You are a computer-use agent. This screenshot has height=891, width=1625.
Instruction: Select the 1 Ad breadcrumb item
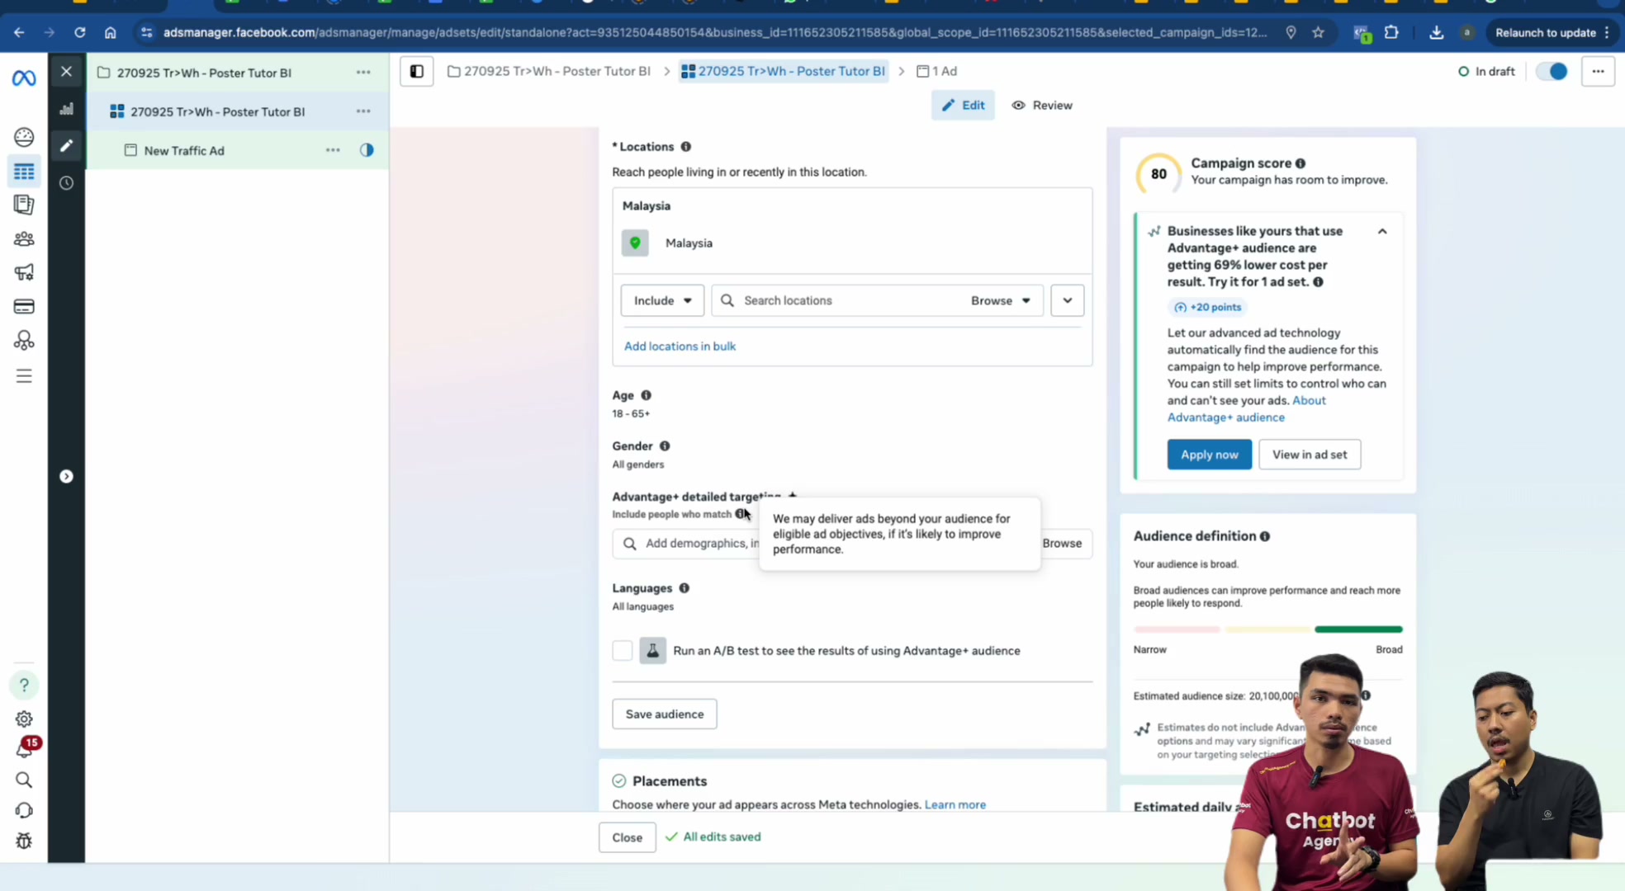tap(937, 72)
